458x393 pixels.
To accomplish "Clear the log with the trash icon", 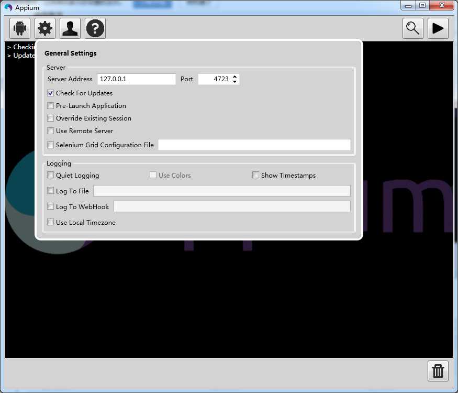I will (x=438, y=371).
